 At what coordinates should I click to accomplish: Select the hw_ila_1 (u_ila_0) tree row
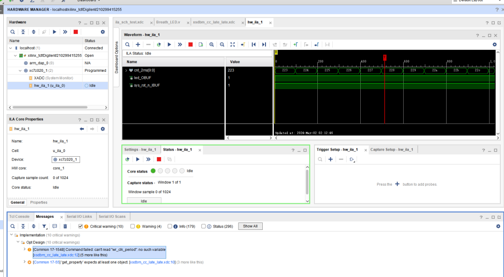coord(57,86)
